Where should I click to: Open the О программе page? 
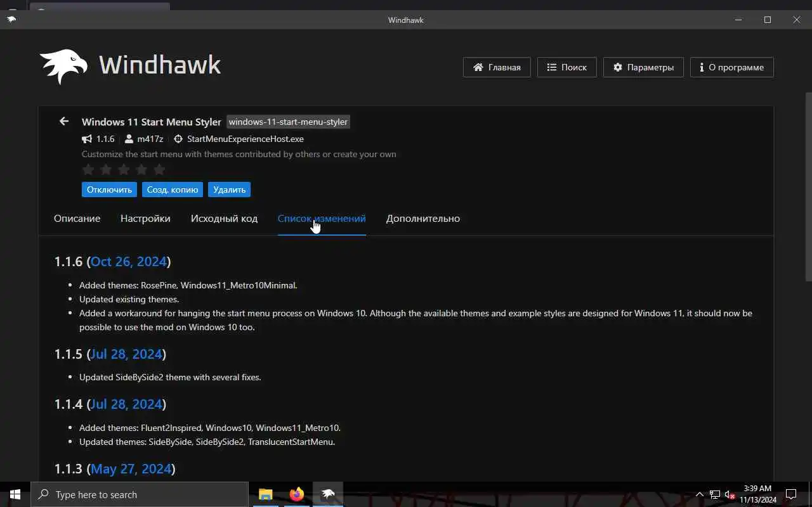(731, 67)
